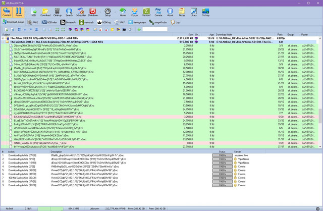Click the Connect toolbar button
Image resolution: width=323 pixels, height=211 pixels.
point(7,12)
